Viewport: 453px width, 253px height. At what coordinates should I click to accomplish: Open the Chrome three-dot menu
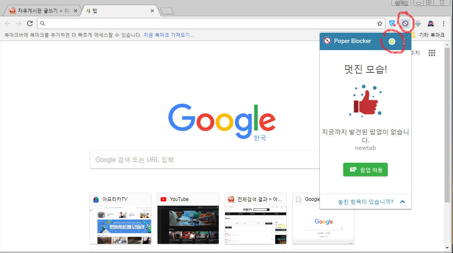coord(443,23)
